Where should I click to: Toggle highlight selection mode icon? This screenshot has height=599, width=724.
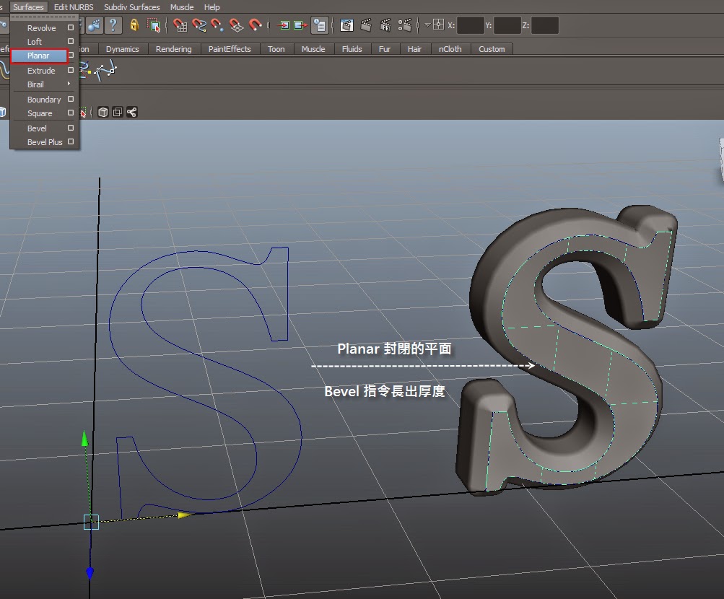pos(153,25)
